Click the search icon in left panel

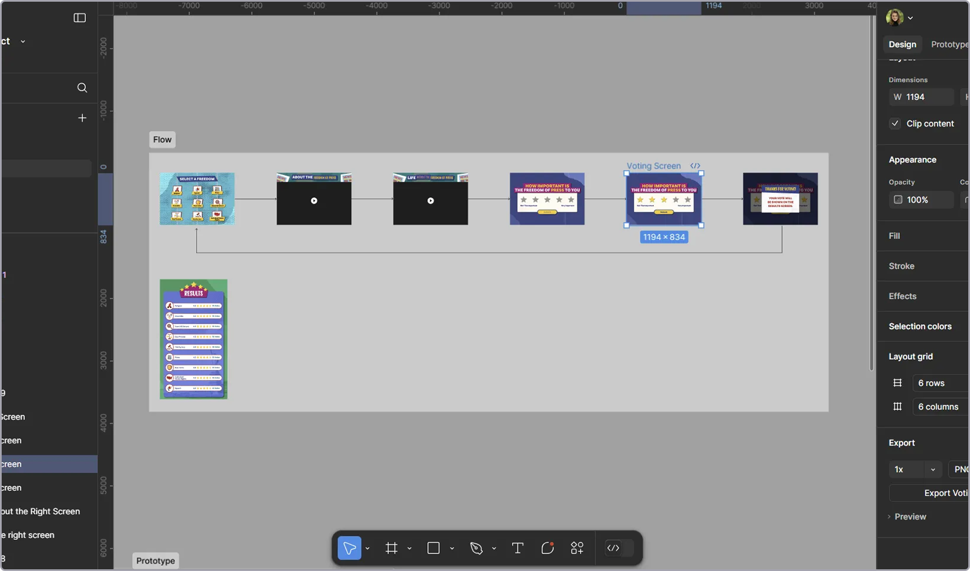click(x=82, y=88)
